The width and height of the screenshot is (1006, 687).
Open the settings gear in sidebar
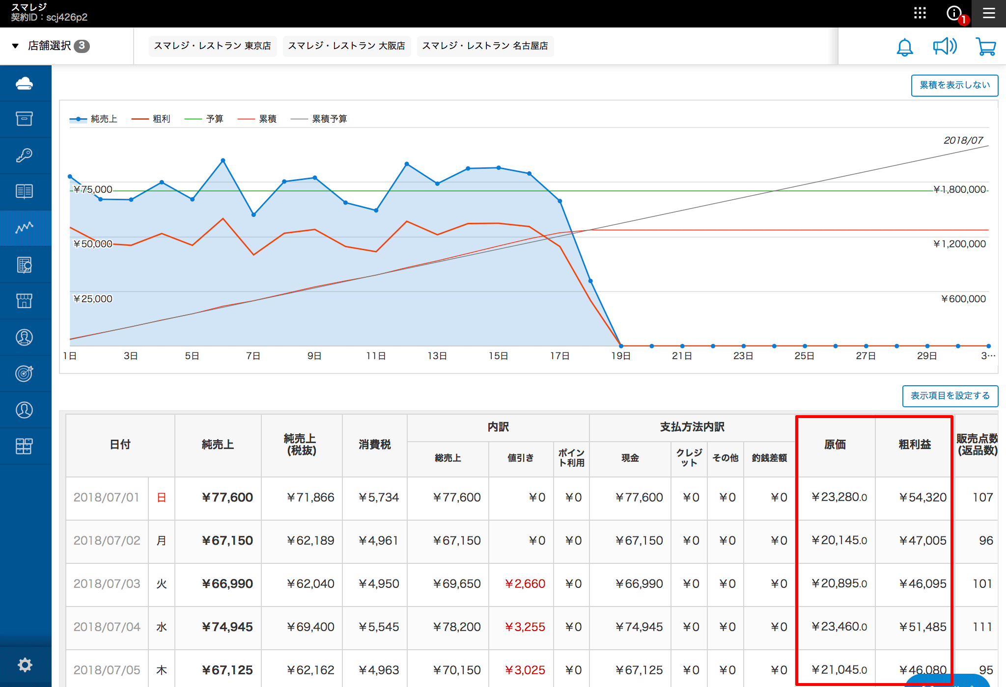pyautogui.click(x=25, y=665)
